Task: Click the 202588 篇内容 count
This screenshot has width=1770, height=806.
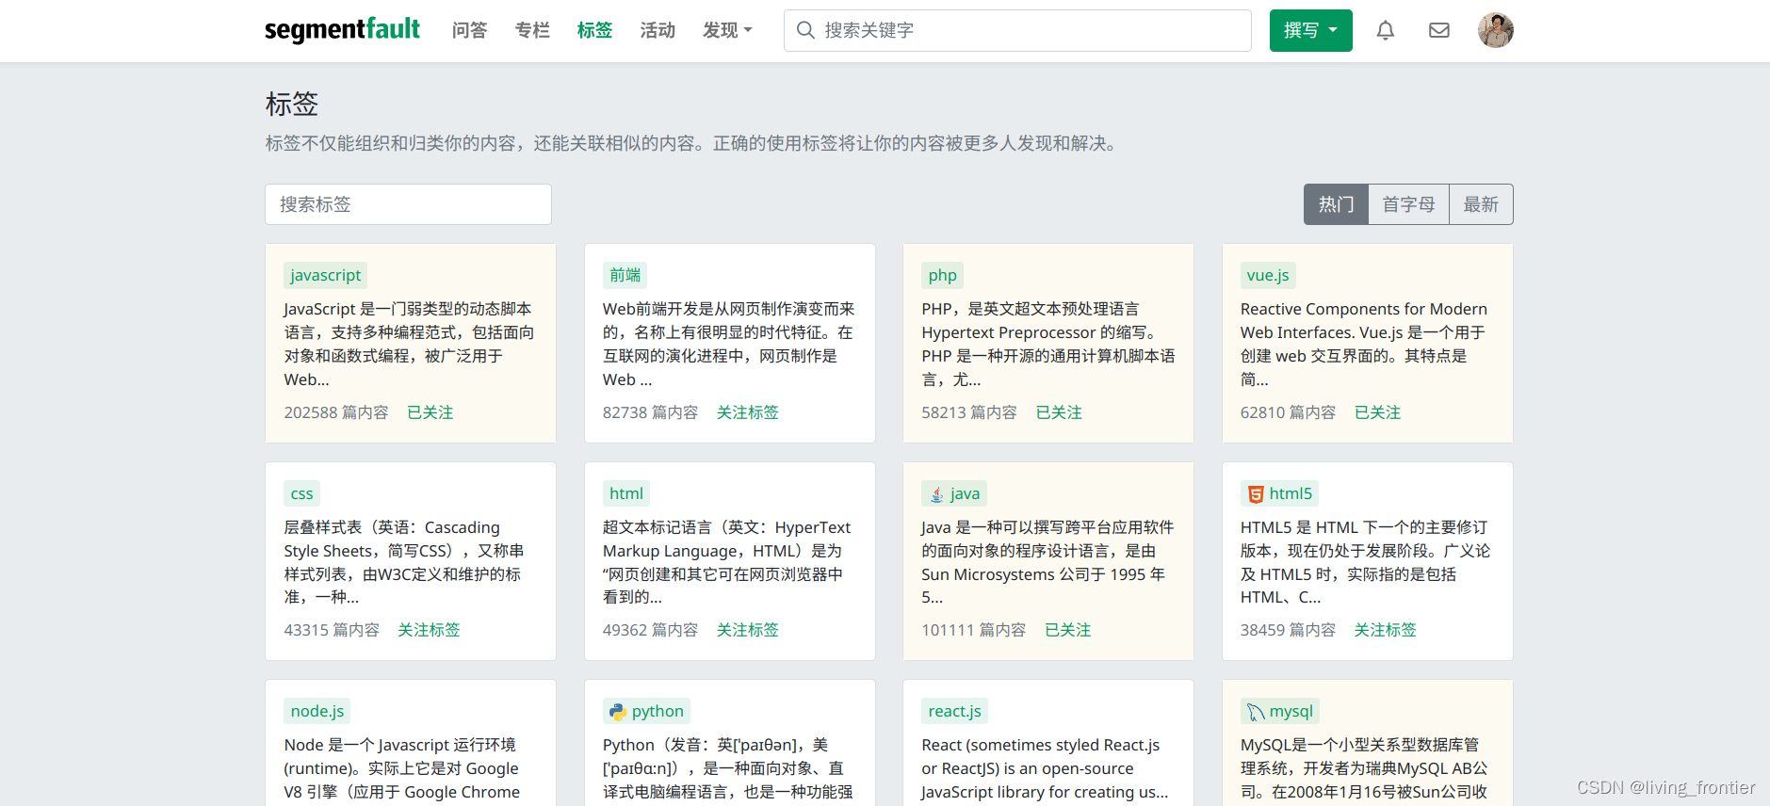Action: tap(336, 412)
